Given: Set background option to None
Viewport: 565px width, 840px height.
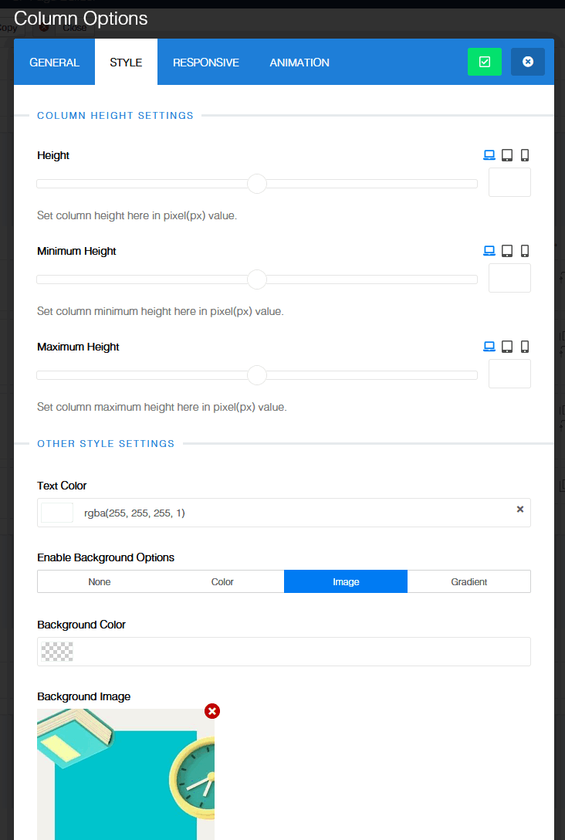Looking at the screenshot, I should pos(99,582).
